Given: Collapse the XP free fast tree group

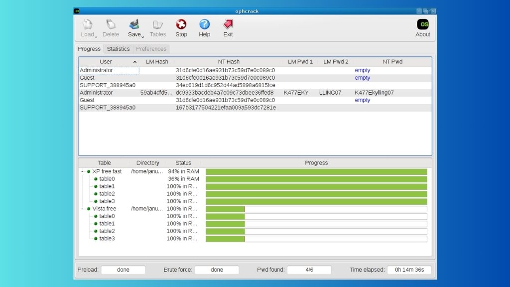Looking at the screenshot, I should 82,171.
